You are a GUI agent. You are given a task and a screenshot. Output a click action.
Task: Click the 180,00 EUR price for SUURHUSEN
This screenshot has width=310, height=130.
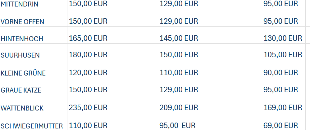point(88,55)
